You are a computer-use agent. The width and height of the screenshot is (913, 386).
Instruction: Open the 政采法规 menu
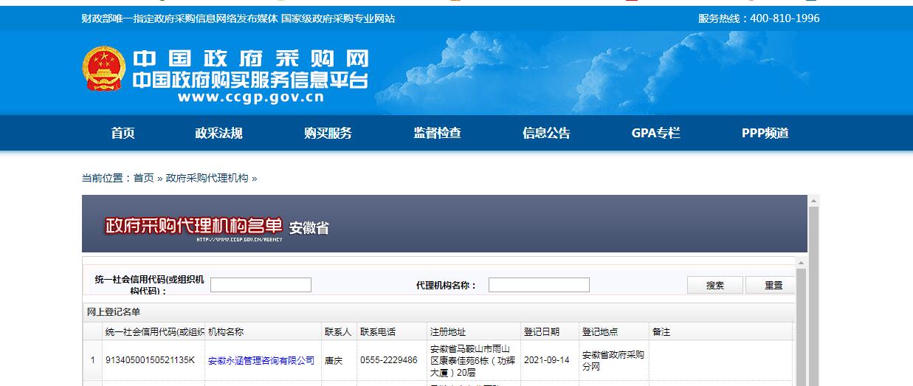pyautogui.click(x=218, y=134)
